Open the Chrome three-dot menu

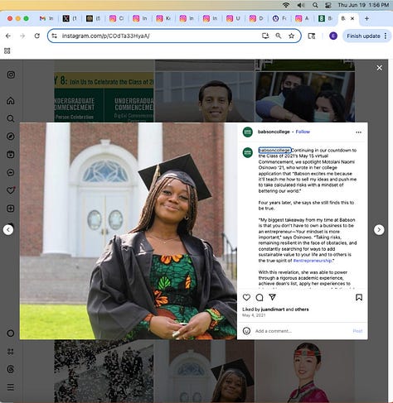point(386,36)
